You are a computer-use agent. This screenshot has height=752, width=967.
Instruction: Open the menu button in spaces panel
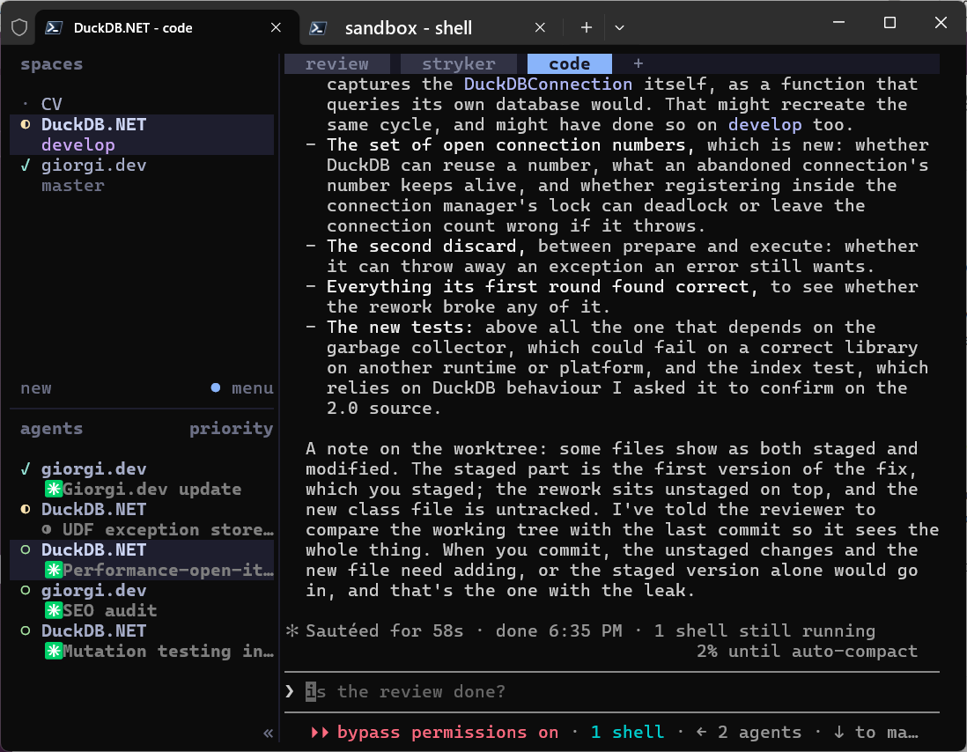click(x=252, y=388)
